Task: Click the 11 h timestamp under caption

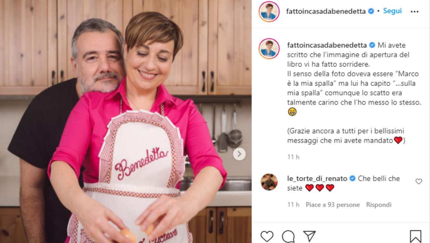Action: pos(293,157)
